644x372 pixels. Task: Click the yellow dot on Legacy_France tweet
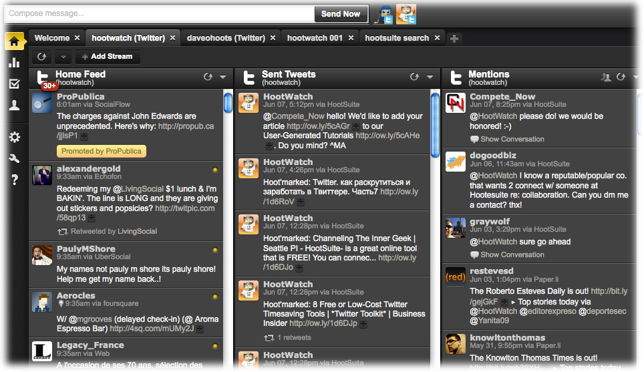tap(215, 346)
